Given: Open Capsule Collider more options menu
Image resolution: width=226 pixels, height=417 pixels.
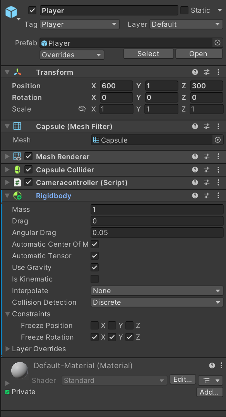Looking at the screenshot, I should 218,170.
